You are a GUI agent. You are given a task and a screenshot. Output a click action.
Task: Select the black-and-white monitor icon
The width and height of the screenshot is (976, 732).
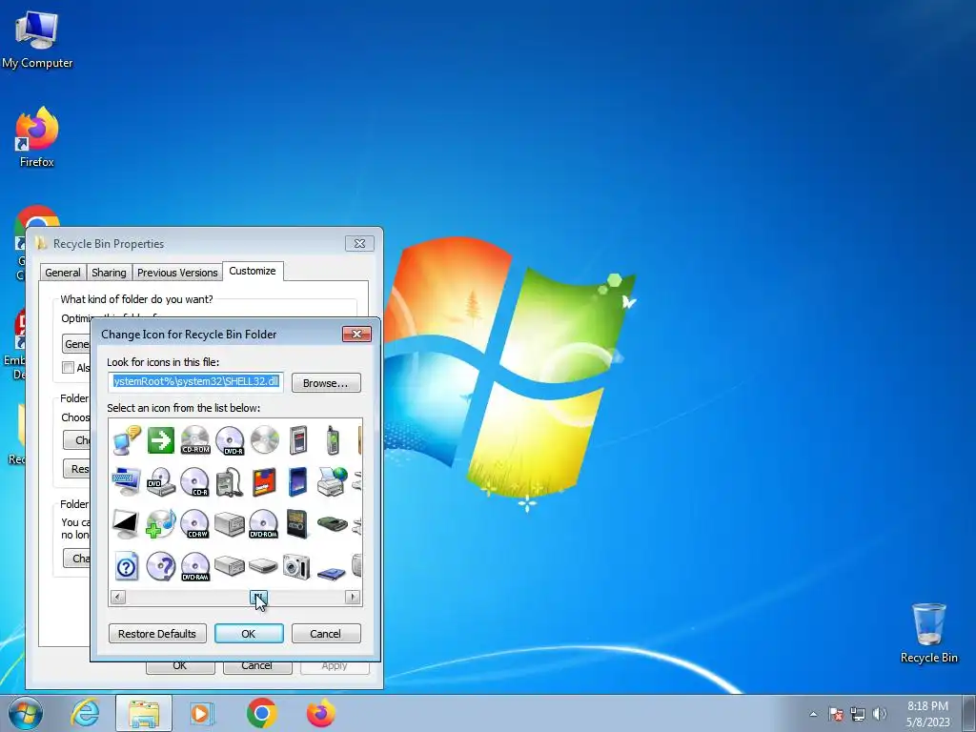tap(126, 524)
